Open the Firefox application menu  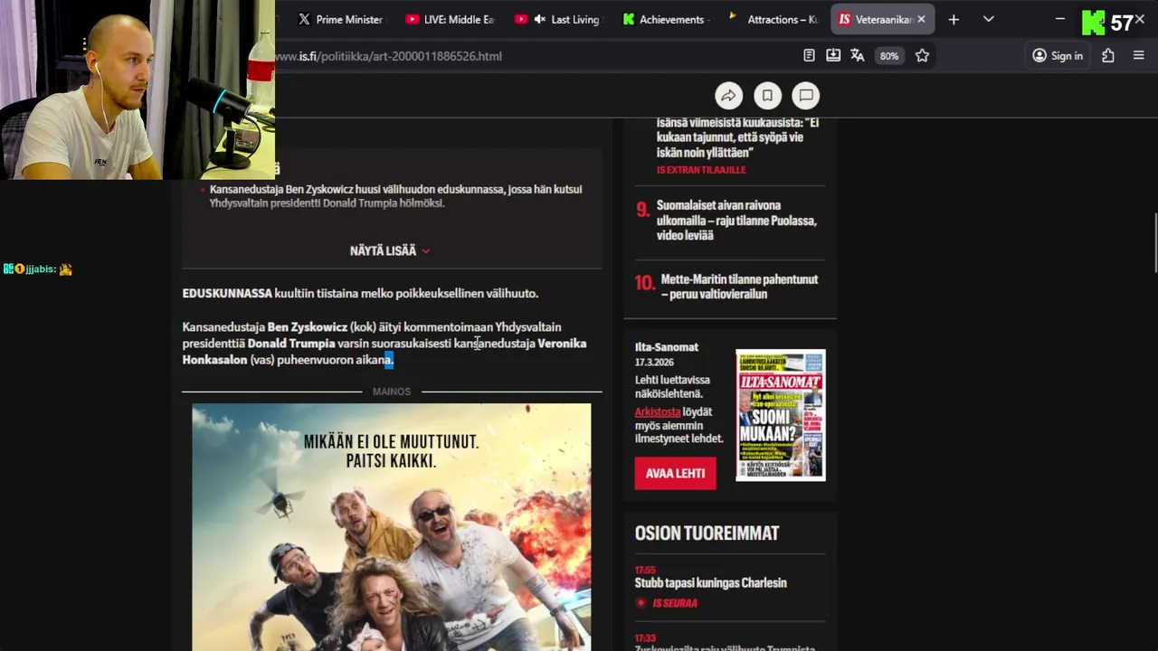pos(1139,55)
